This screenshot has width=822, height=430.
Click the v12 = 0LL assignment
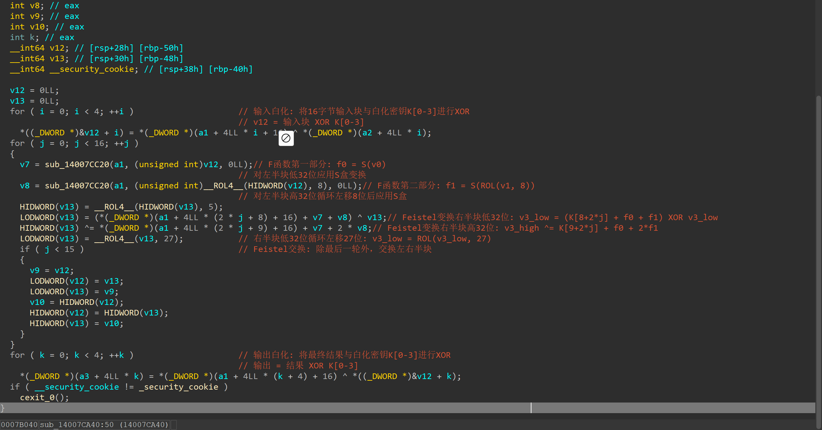click(x=34, y=90)
